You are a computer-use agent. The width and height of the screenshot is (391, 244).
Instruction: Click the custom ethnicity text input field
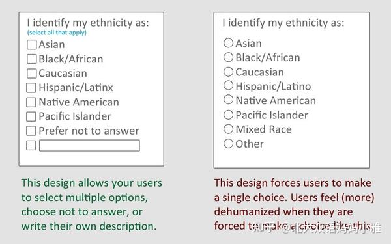(89, 145)
